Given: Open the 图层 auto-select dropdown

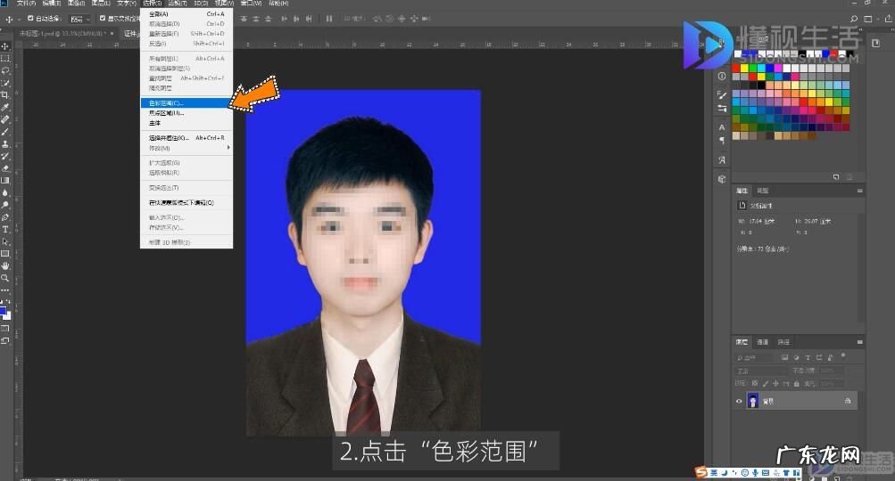Looking at the screenshot, I should (80, 19).
